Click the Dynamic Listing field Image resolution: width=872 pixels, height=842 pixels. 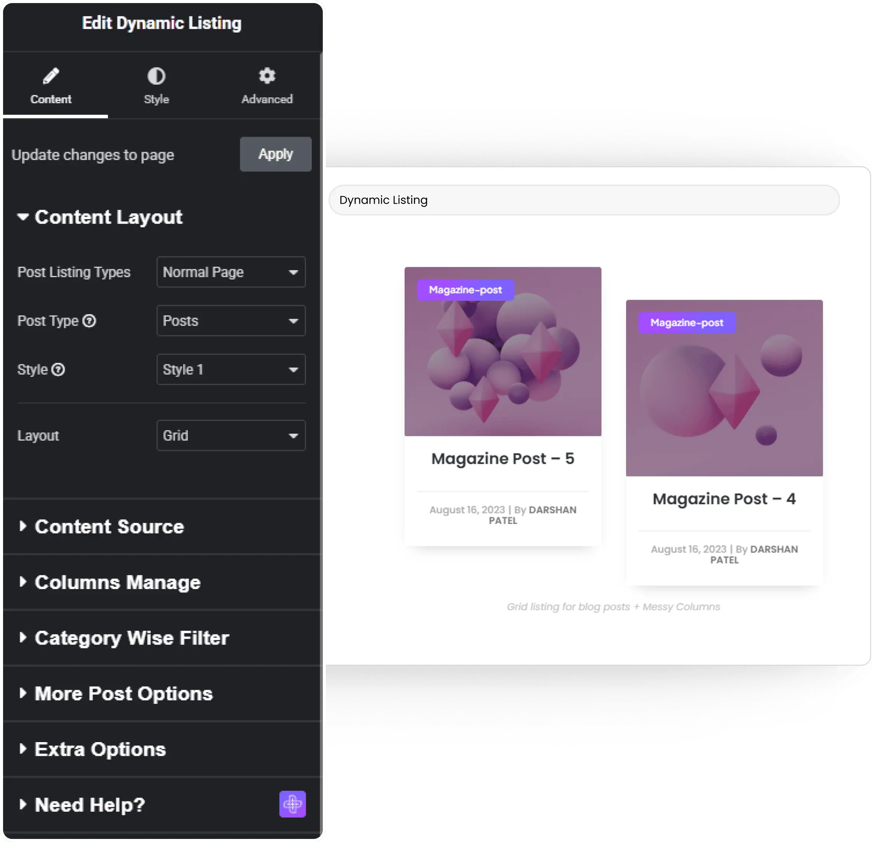[x=584, y=200]
